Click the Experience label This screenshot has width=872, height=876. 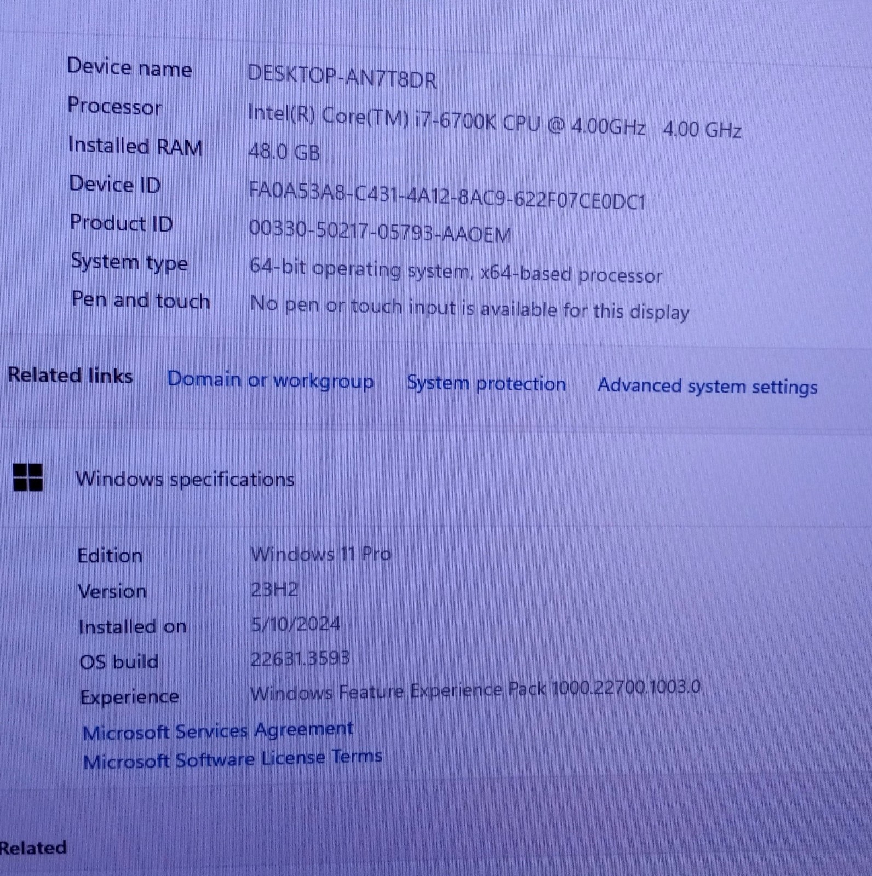coord(130,697)
